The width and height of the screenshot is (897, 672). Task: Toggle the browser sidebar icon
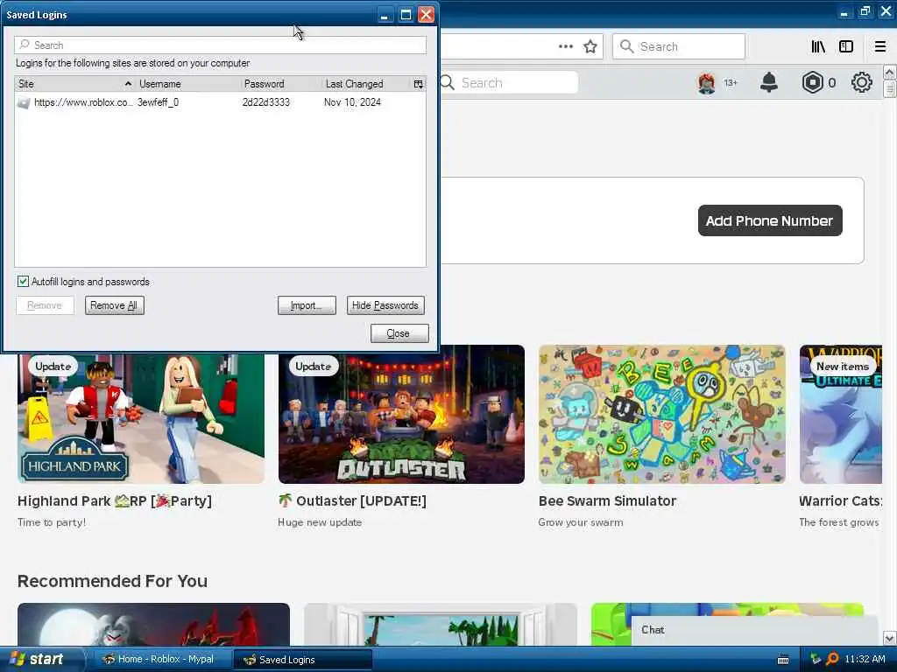coord(846,46)
